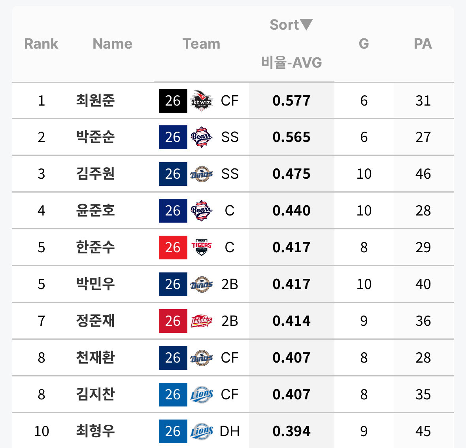Click the Lions logo beside 최형우
Image resolution: width=466 pixels, height=448 pixels.
click(x=202, y=431)
